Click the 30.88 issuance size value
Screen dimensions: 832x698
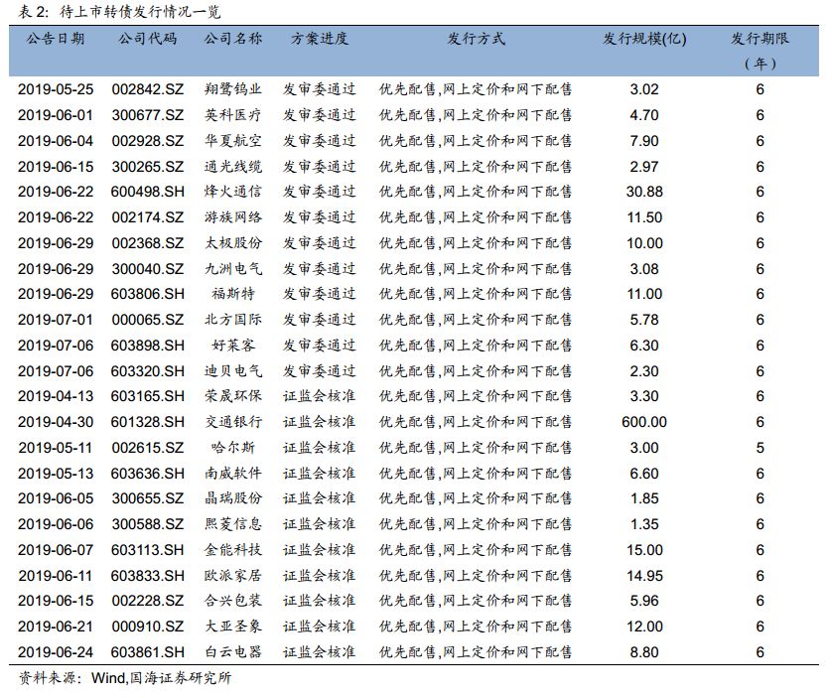pos(644,192)
